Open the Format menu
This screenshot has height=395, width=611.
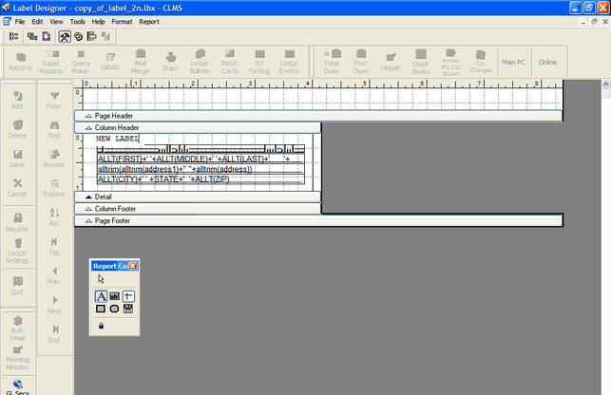(x=122, y=21)
